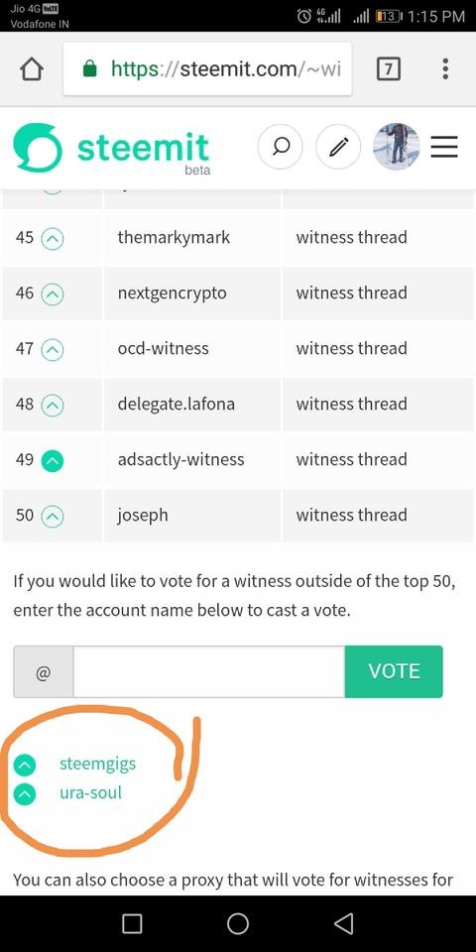The width and height of the screenshot is (476, 952).
Task: Tap the Android back navigation button
Action: click(344, 923)
